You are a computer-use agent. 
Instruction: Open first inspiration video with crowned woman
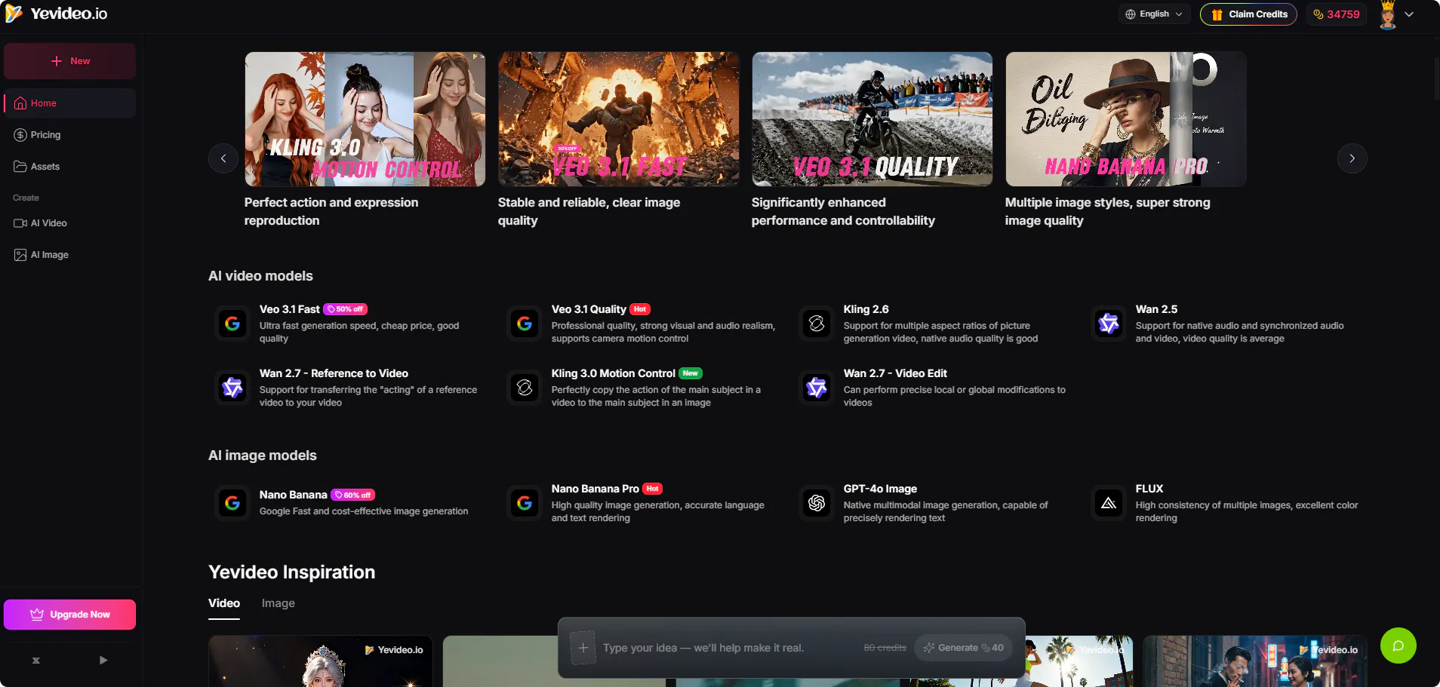(x=321, y=661)
